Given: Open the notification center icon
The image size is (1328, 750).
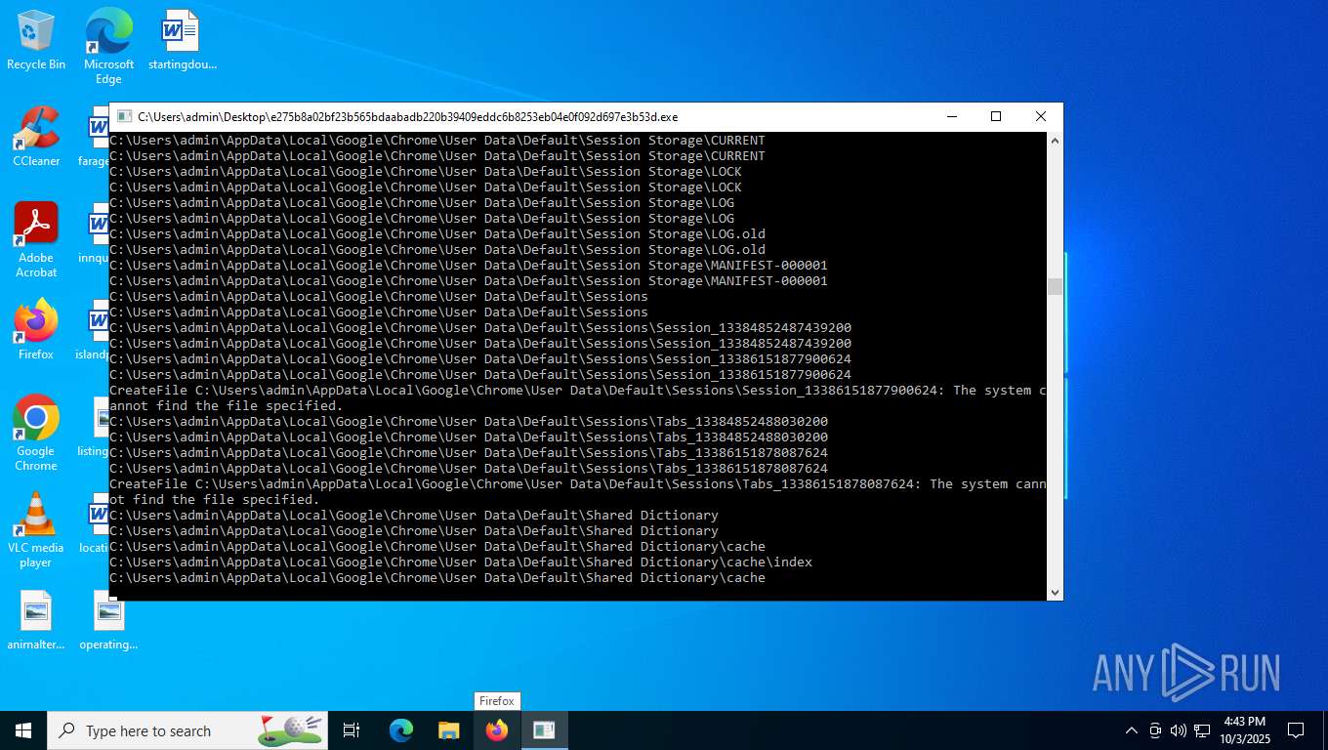Looking at the screenshot, I should tap(1296, 730).
